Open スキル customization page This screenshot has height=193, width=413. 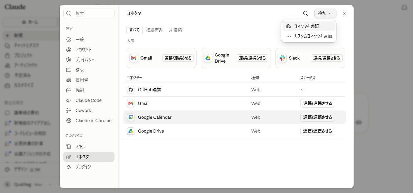coord(89,147)
